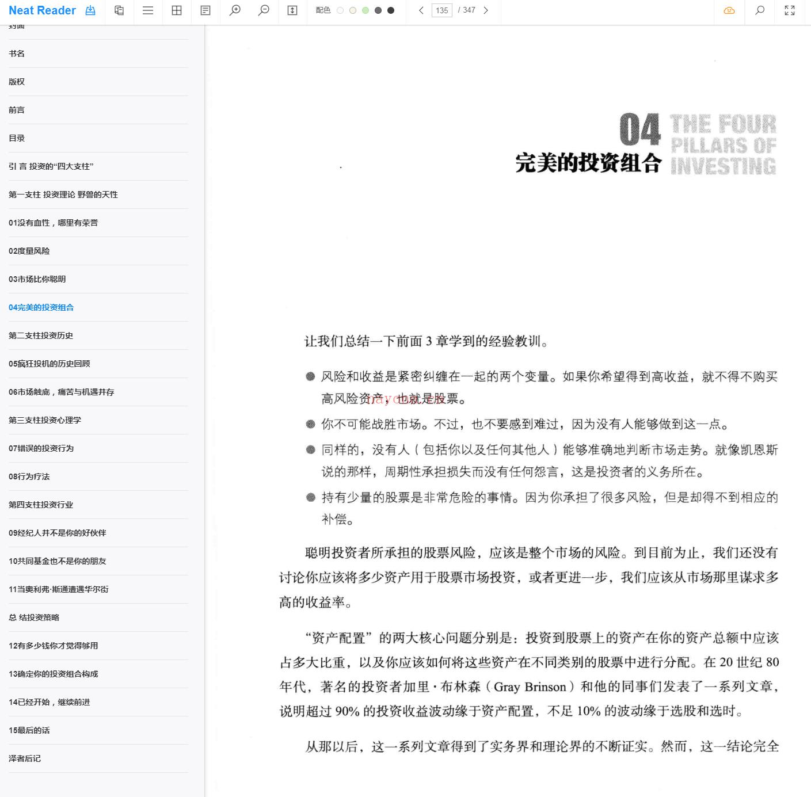Viewport: 811px width, 797px height.
Task: Open the grid layout icon
Action: [177, 10]
